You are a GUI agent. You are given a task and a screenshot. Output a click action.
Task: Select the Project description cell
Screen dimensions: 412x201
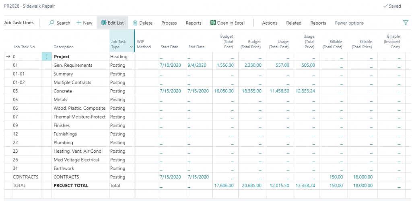click(80, 56)
